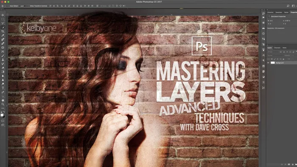Viewport: 297px width, 167px height.
Task: Enable the Auto-Select checkbox
Action: [8, 6]
